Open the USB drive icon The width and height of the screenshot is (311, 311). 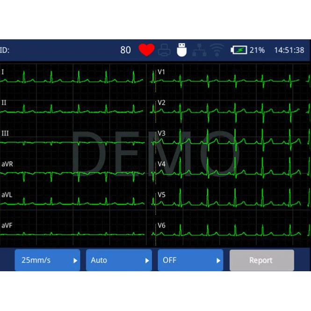click(x=181, y=50)
